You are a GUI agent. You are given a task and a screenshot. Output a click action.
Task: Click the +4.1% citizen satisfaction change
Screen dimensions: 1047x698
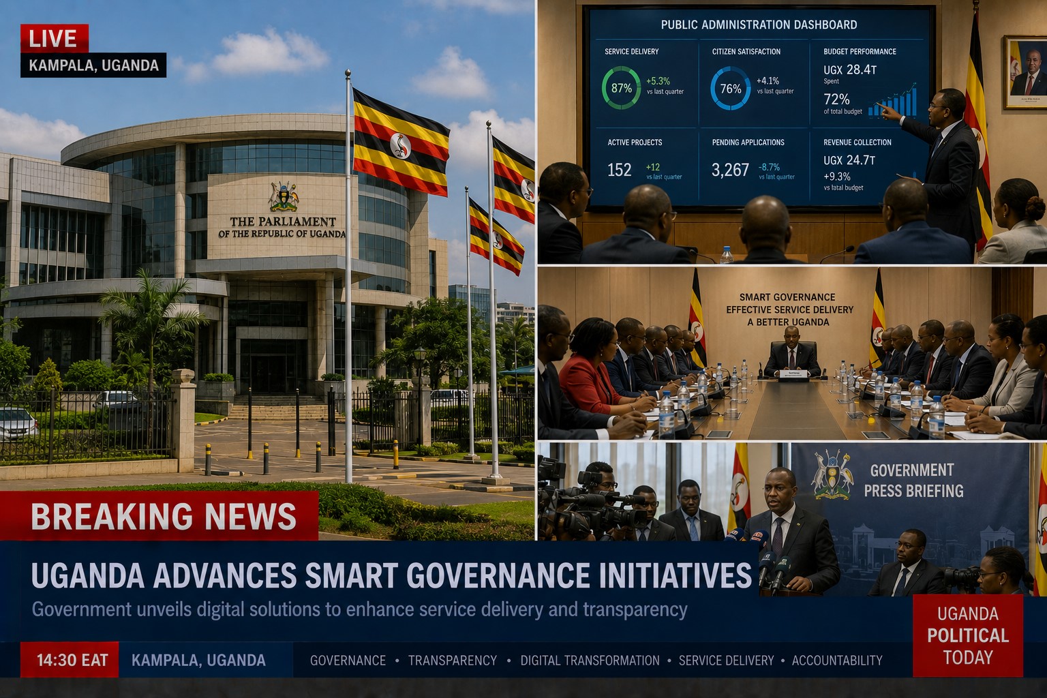[x=768, y=81]
